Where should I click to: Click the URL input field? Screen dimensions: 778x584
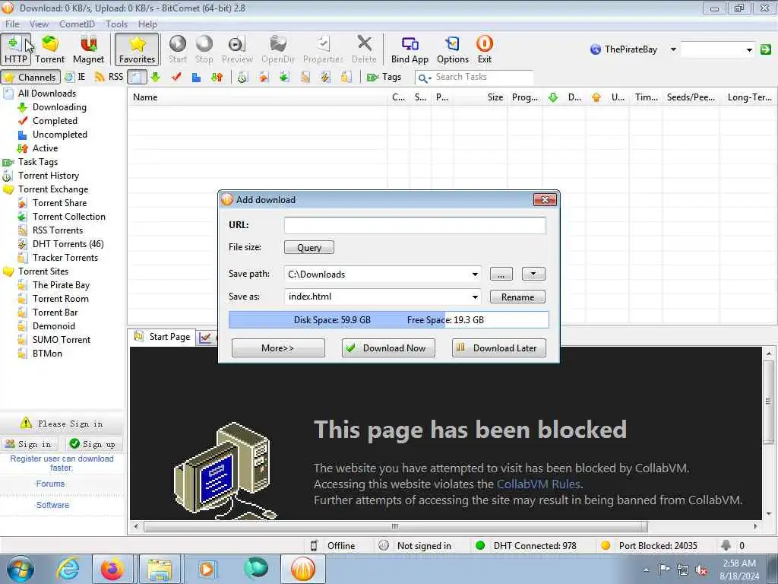[415, 225]
